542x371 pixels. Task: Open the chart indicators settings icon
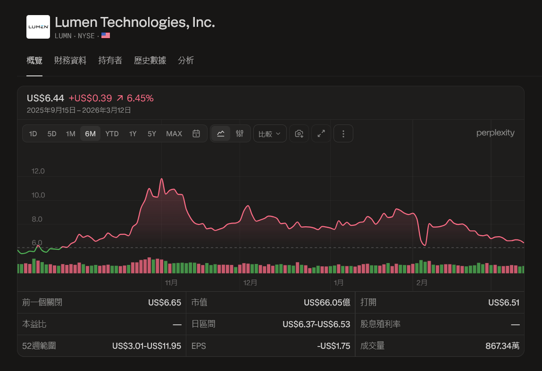[x=240, y=134]
